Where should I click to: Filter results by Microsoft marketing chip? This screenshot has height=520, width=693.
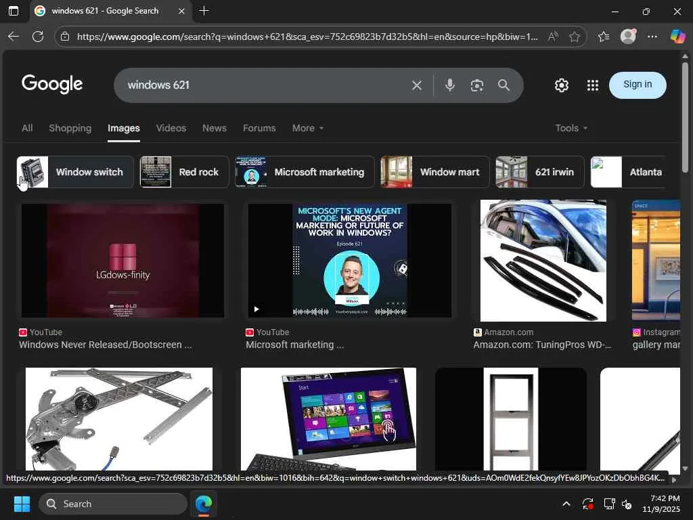305,172
